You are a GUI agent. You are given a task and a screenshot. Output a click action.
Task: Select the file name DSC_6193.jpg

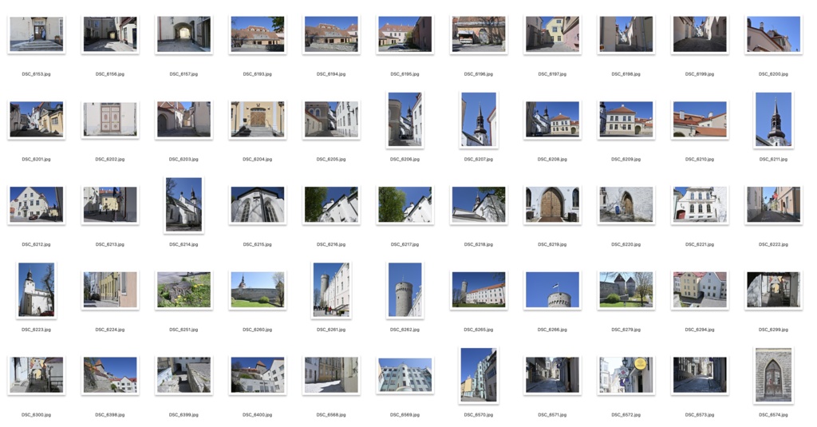coord(258,74)
